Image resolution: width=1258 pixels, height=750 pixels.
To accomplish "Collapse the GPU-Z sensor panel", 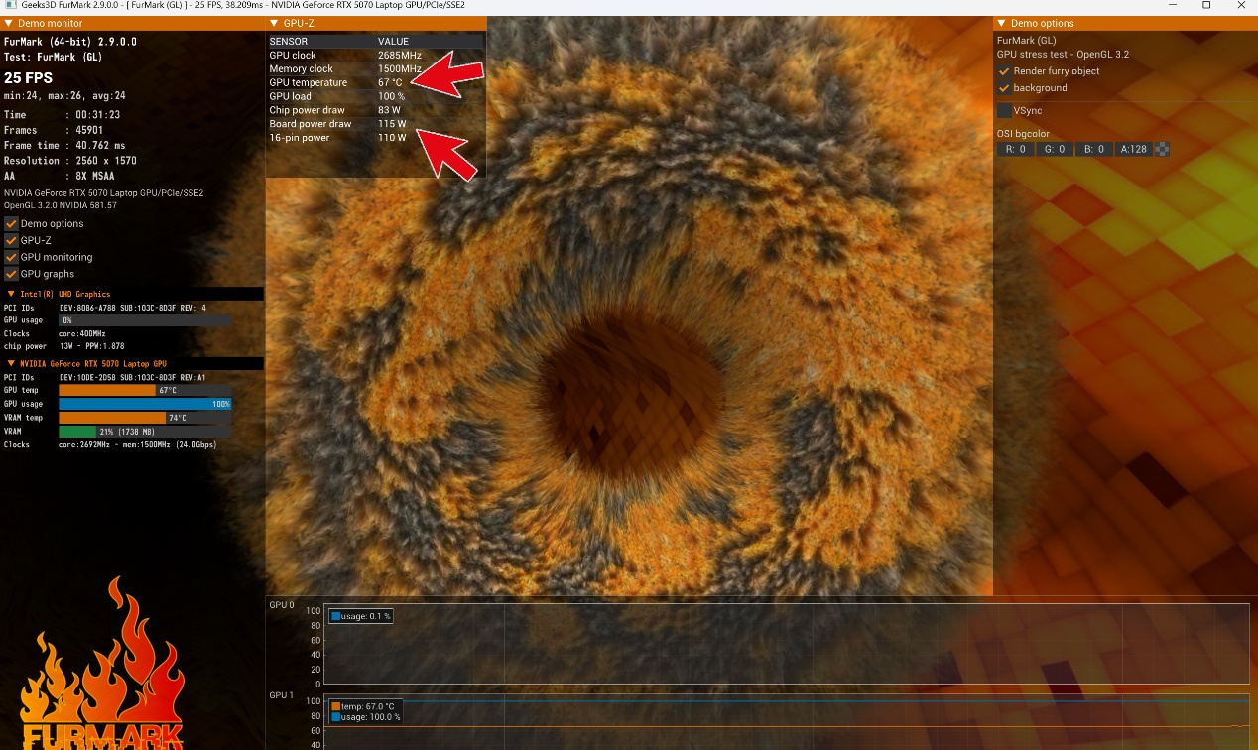I will click(x=275, y=23).
